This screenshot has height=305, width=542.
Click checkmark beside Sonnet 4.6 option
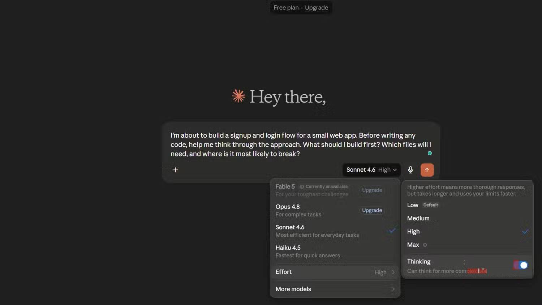(x=392, y=231)
